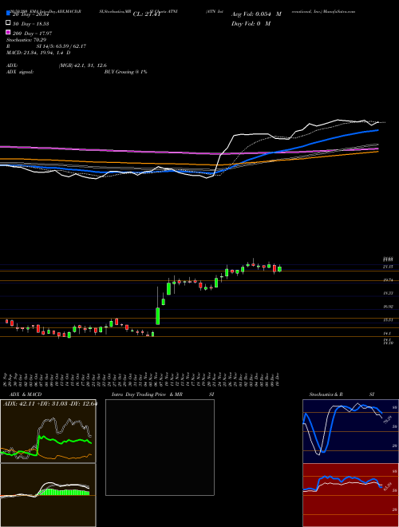Click the 'Stochastics & R' panel title

326,394
